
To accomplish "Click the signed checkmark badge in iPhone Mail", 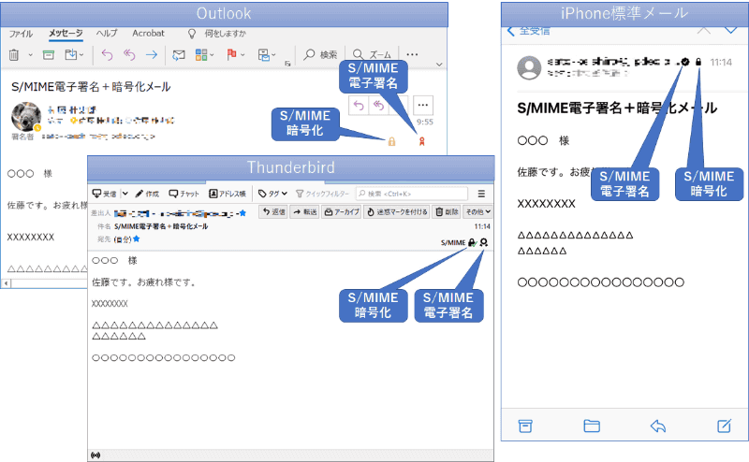I will [x=685, y=62].
